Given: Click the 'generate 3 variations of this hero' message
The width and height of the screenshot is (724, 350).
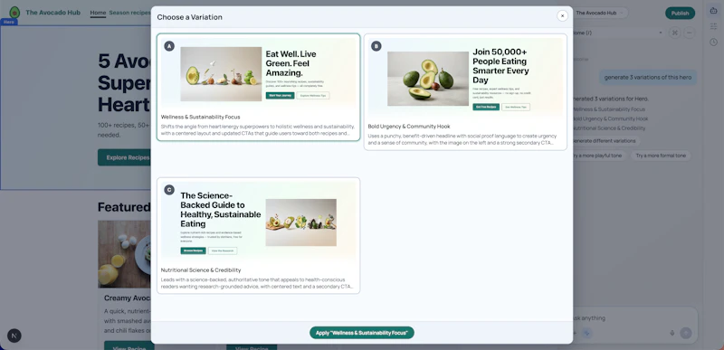Looking at the screenshot, I should tap(648, 77).
